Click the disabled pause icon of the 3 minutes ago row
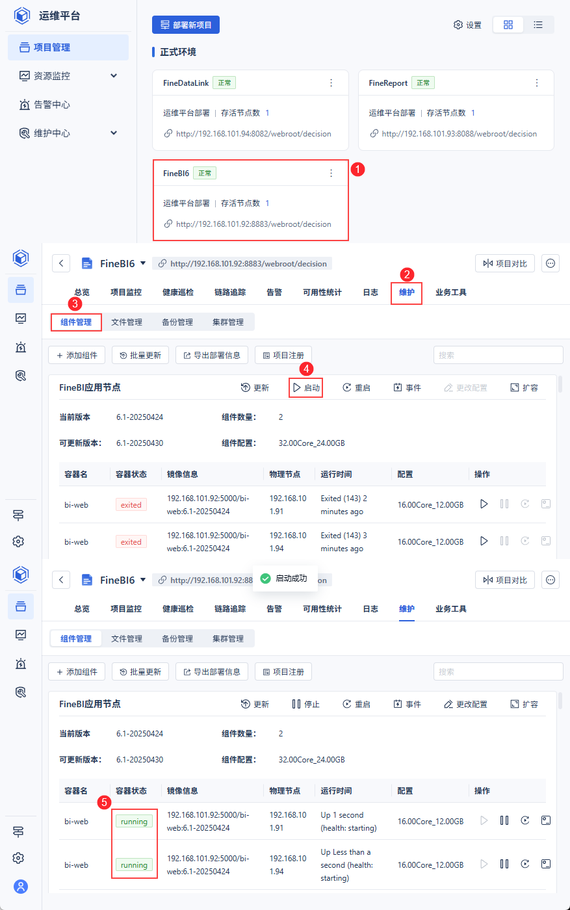The image size is (570, 910). pos(504,541)
